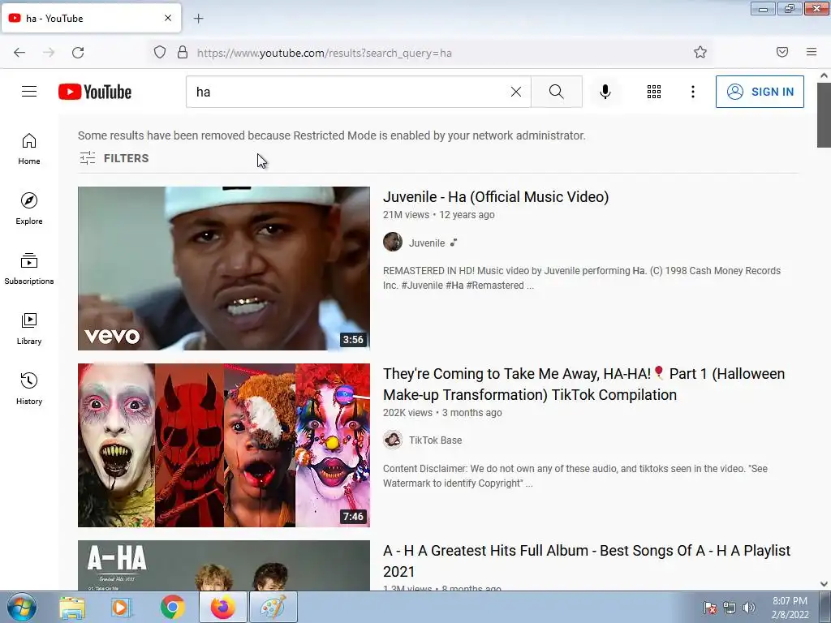Click the padlock site info icon
Viewport: 831px width, 623px height.
pos(183,53)
